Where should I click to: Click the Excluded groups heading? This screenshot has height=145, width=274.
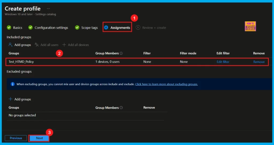(x=19, y=71)
